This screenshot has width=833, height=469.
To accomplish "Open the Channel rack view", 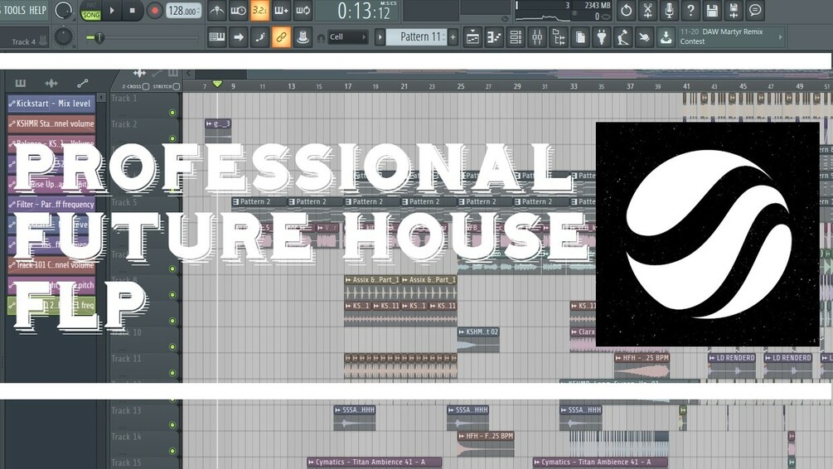I will 516,37.
